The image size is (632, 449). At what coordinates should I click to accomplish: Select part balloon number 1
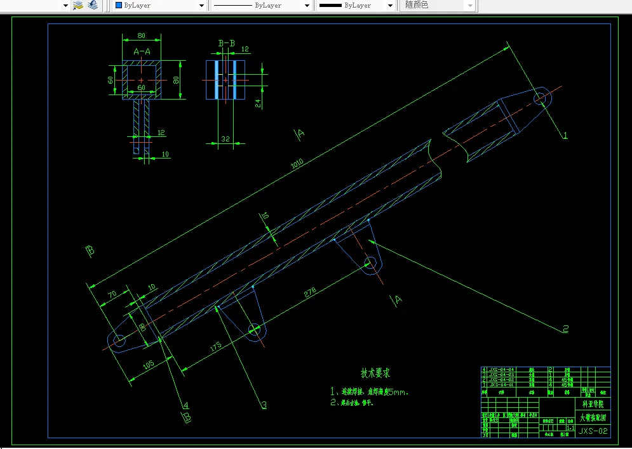[x=565, y=135]
